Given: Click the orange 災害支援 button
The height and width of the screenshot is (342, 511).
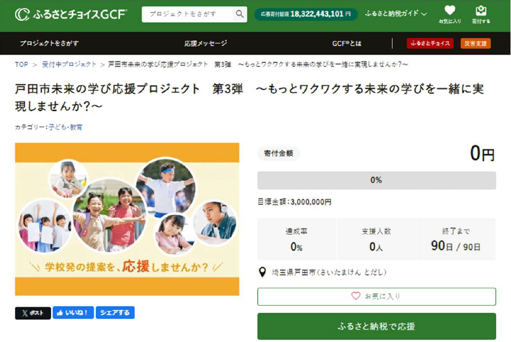Looking at the screenshot, I should click(x=475, y=43).
